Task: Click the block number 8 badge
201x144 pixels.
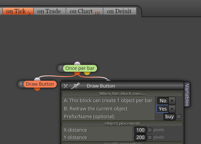Action: pyautogui.click(x=21, y=84)
